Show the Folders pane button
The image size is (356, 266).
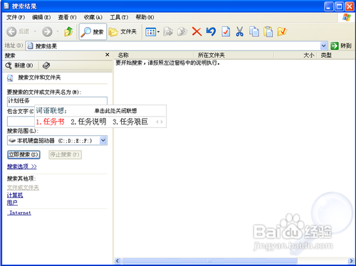[x=122, y=31]
